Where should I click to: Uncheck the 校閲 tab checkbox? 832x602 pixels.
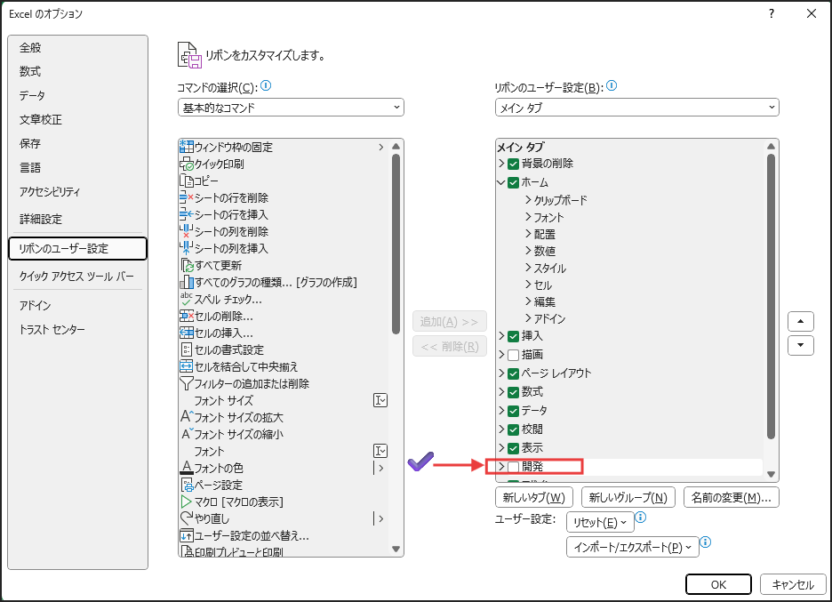(513, 429)
